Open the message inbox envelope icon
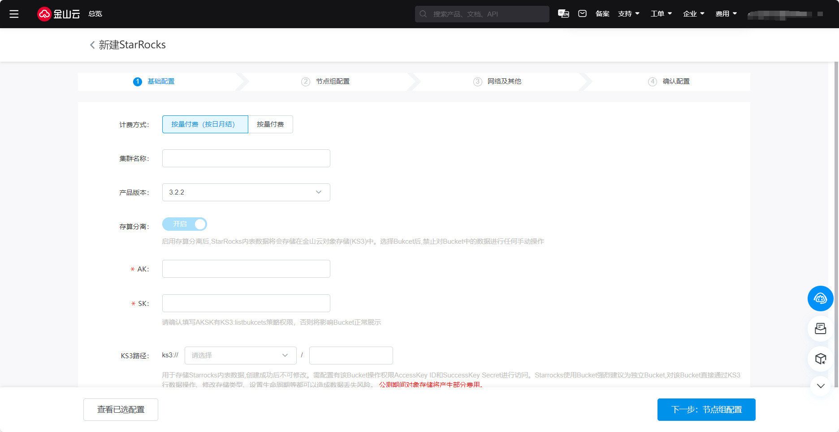Viewport: 839px width, 432px height. click(x=582, y=14)
